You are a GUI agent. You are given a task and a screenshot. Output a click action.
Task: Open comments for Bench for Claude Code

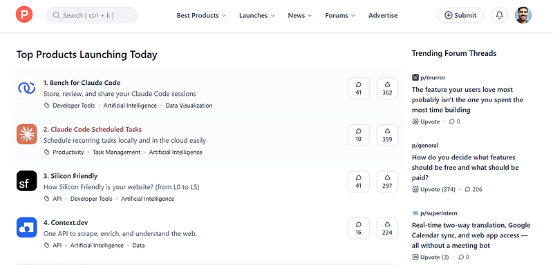[x=359, y=88]
